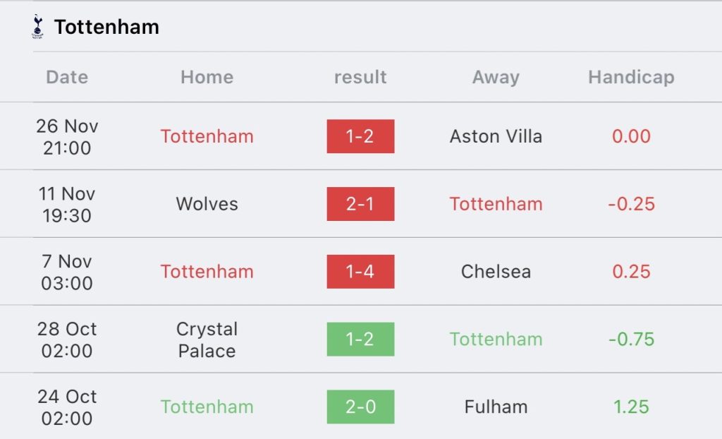Open the Tottenham team title
Viewport: 722px width, 439px height.
pos(107,27)
